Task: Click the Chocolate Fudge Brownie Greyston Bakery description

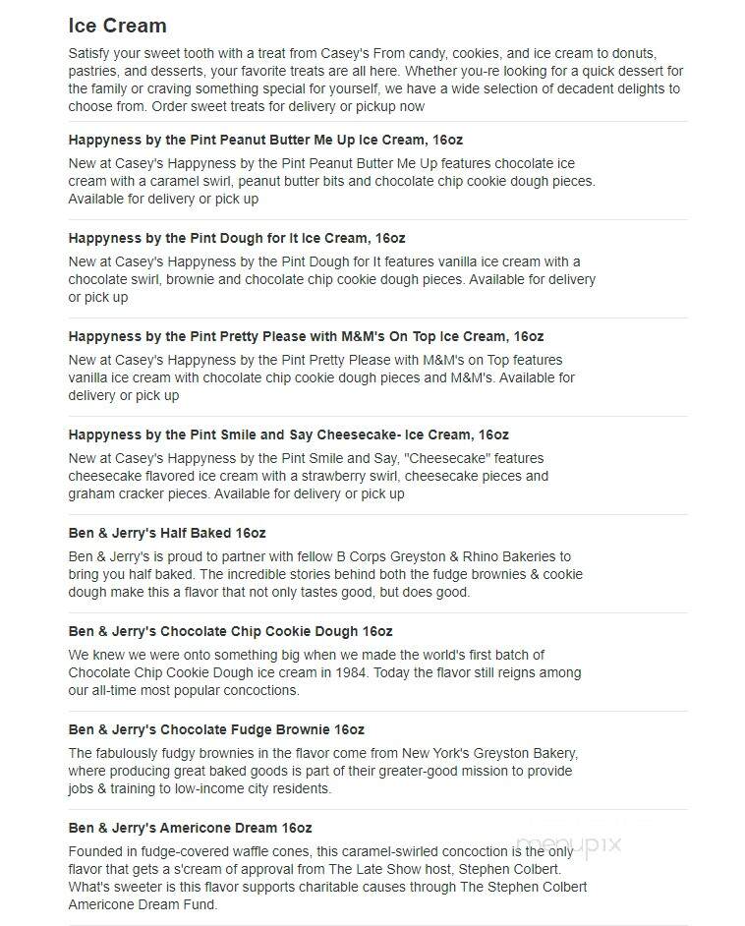Action: pos(323,771)
